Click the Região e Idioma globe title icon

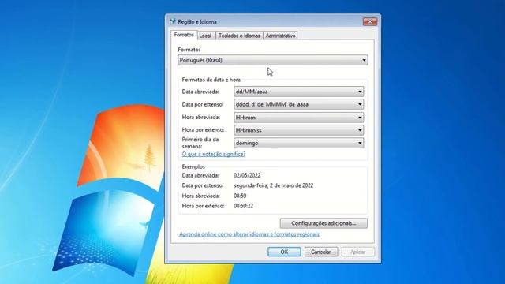(x=173, y=21)
